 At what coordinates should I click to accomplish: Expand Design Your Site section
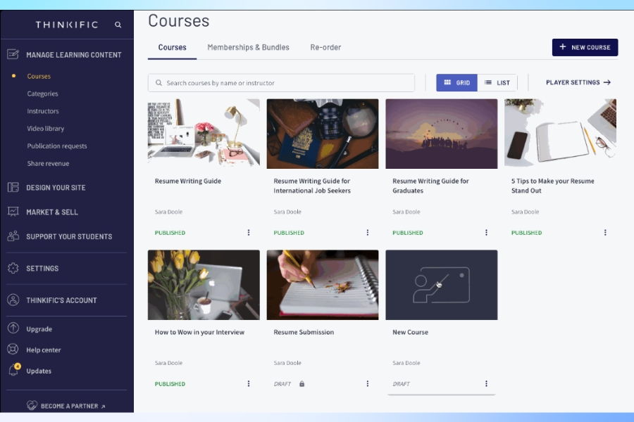point(56,188)
